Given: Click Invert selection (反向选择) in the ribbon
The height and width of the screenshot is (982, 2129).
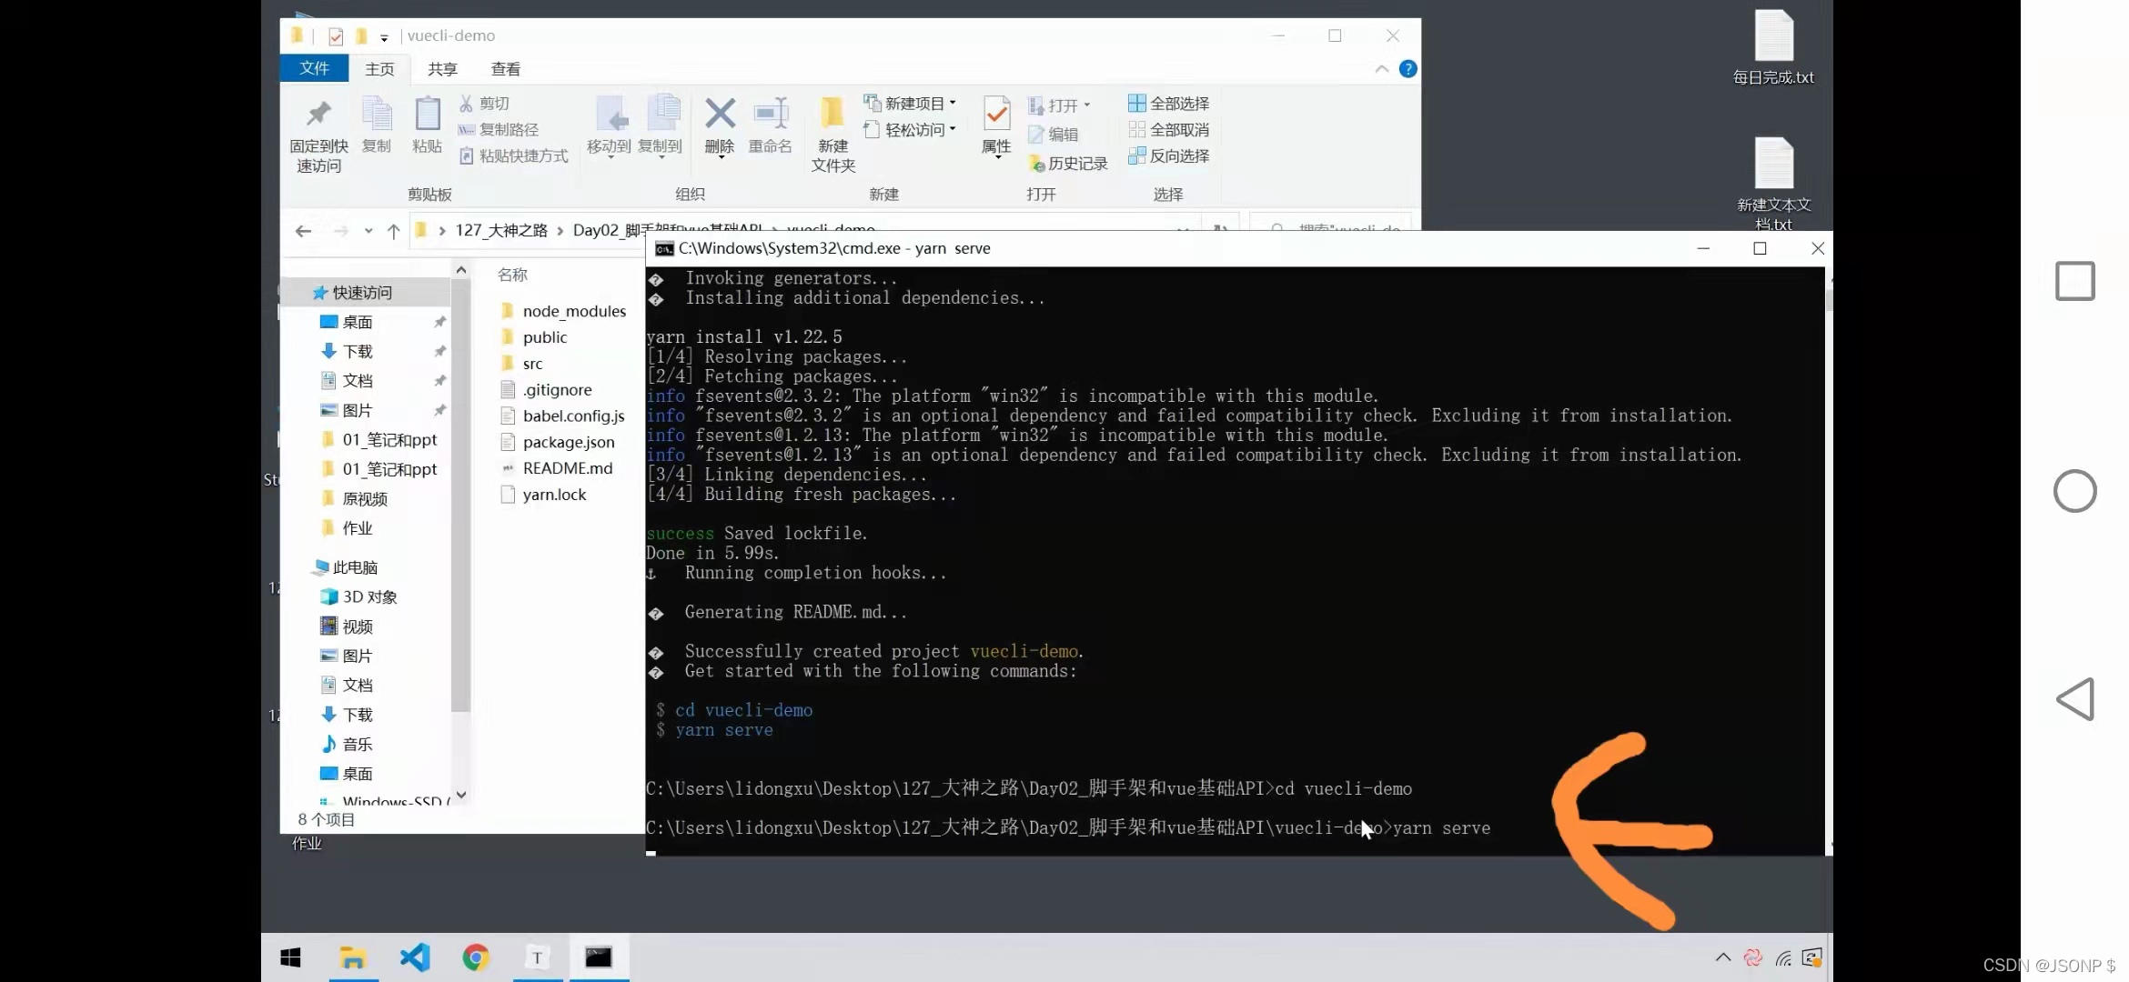Looking at the screenshot, I should point(1169,156).
